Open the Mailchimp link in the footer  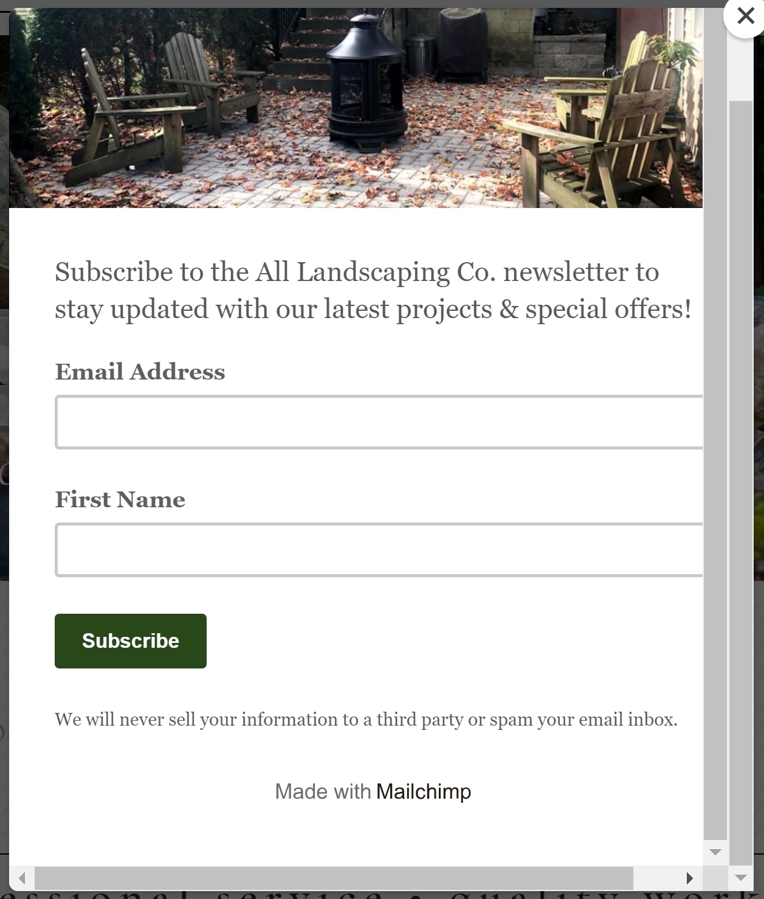point(424,791)
